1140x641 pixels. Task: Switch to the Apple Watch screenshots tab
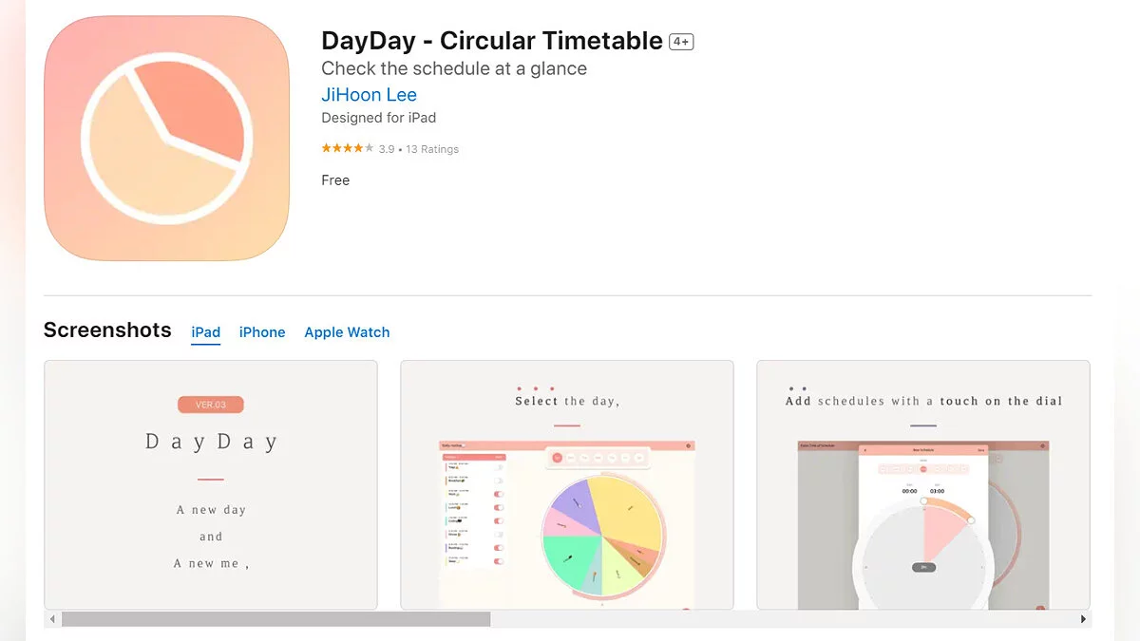coord(347,332)
